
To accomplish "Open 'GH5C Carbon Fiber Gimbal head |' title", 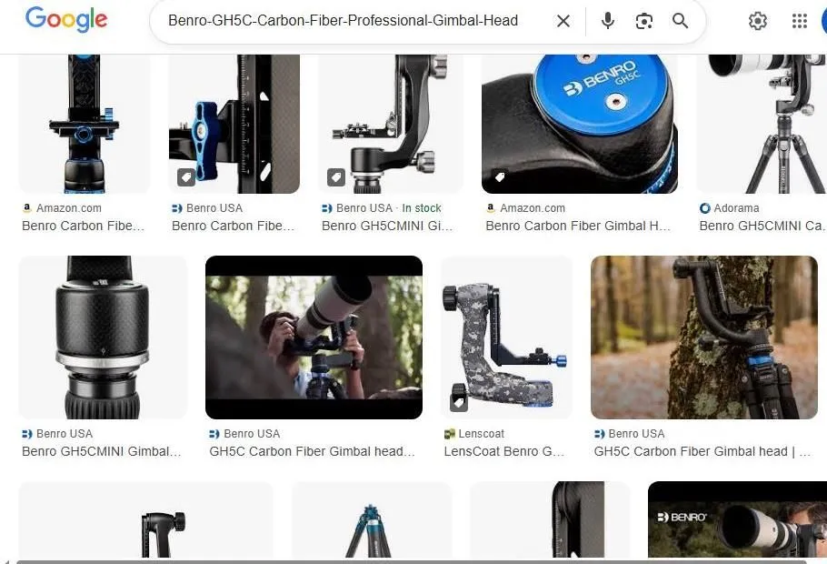I will click(702, 451).
